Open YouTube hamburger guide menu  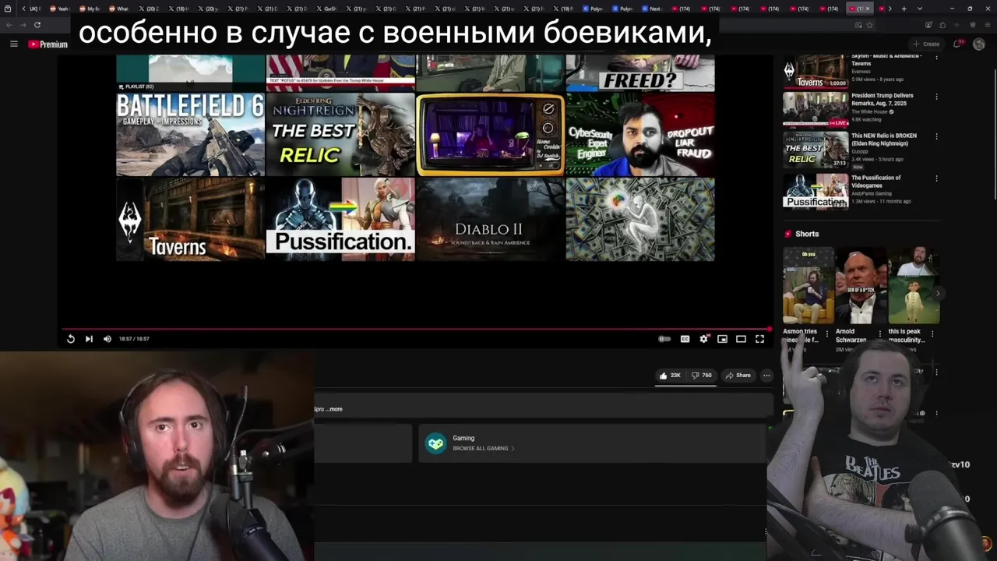pos(13,44)
